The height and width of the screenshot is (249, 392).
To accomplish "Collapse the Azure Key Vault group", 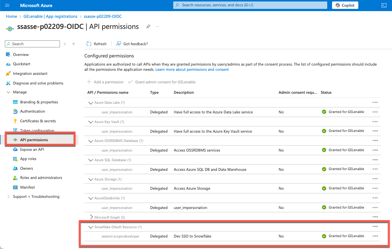I will (x=91, y=122).
